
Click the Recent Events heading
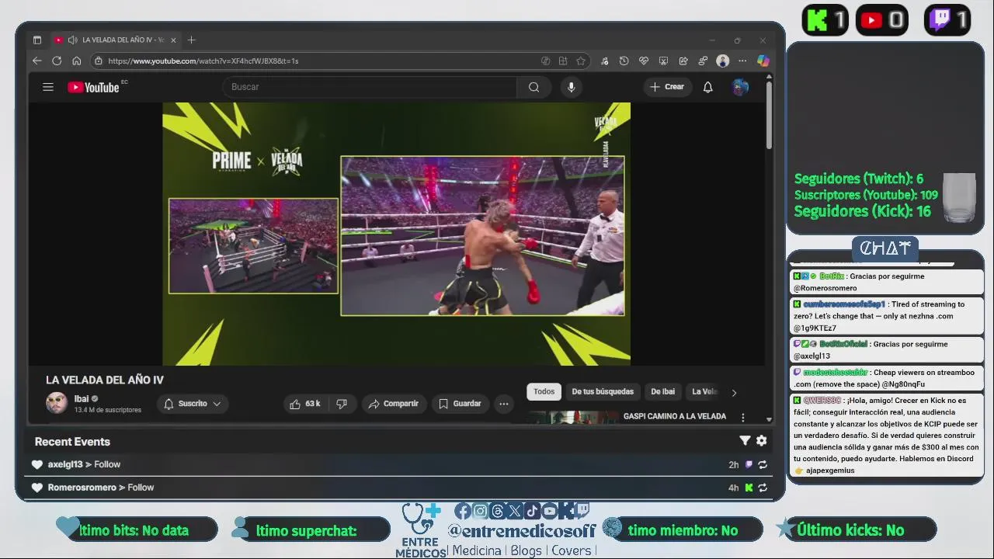tap(72, 442)
